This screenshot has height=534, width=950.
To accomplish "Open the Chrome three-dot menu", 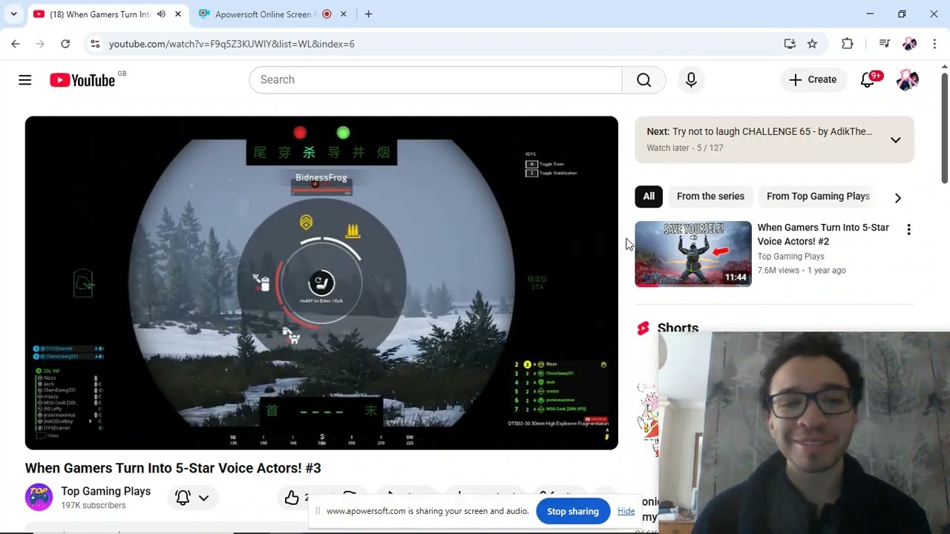I will [934, 44].
